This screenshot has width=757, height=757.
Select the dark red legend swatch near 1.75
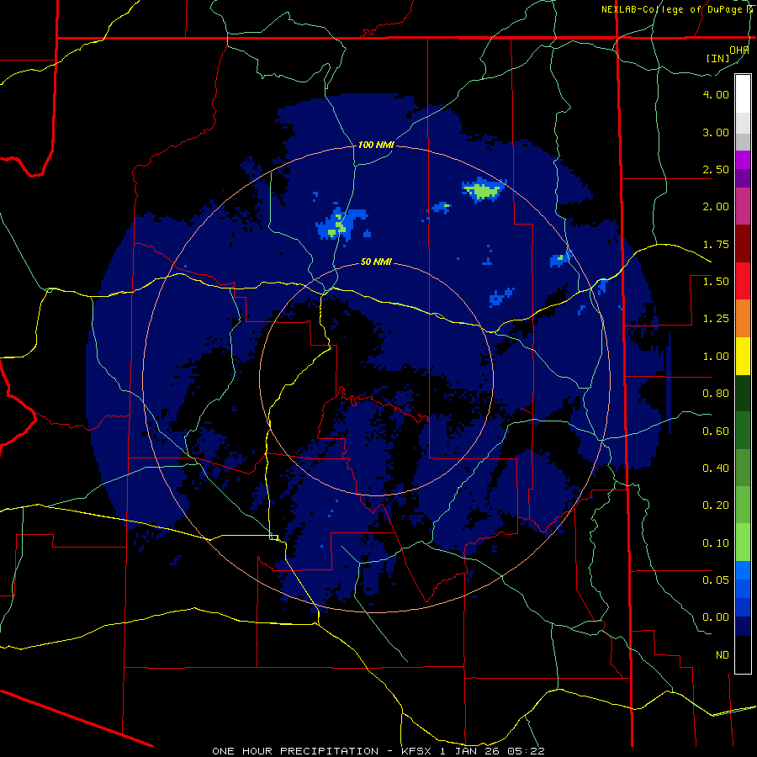point(743,244)
